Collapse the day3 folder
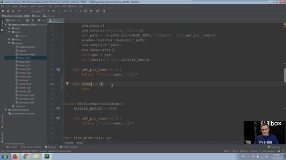Image resolution: width=286 pixels, height=160 pixels. [x=9, y=32]
